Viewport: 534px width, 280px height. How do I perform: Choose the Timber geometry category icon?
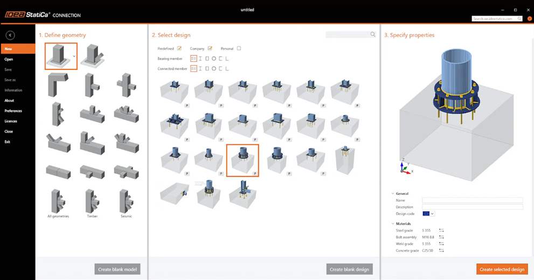click(92, 201)
